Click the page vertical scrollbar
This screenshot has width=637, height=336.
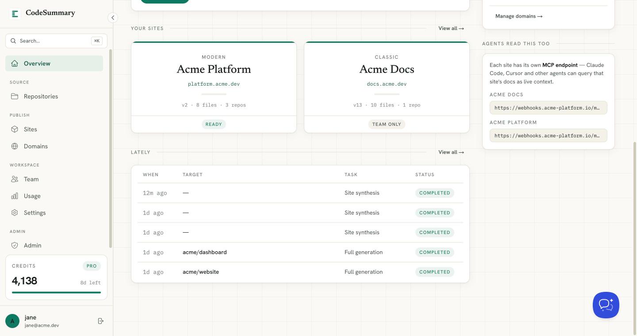[x=635, y=238]
